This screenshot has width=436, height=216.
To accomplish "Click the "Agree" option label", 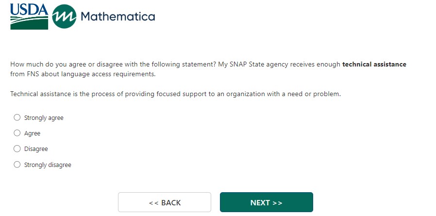I will (32, 133).
